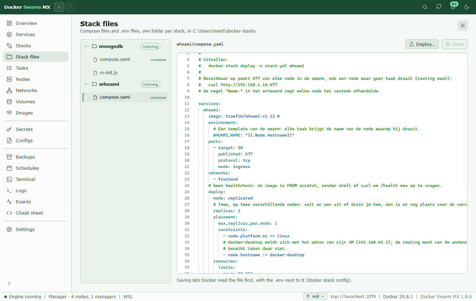476x301 pixels.
Task: Click the Images icon in sidebar
Action: tap(9, 113)
